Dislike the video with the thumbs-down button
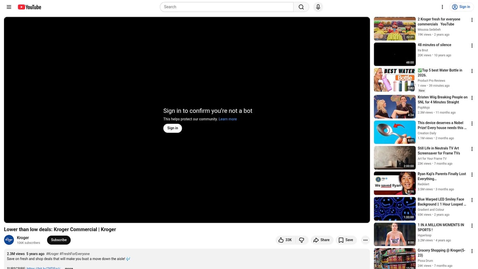The height and width of the screenshot is (269, 478). pyautogui.click(x=302, y=240)
